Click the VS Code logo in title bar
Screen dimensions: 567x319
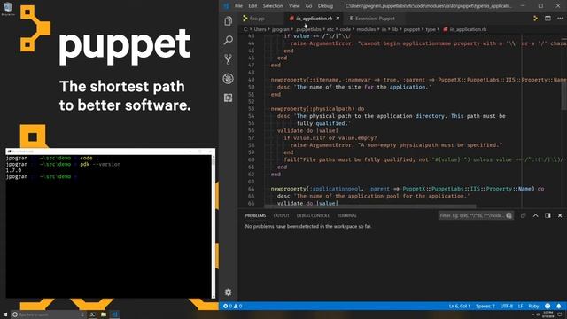227,6
